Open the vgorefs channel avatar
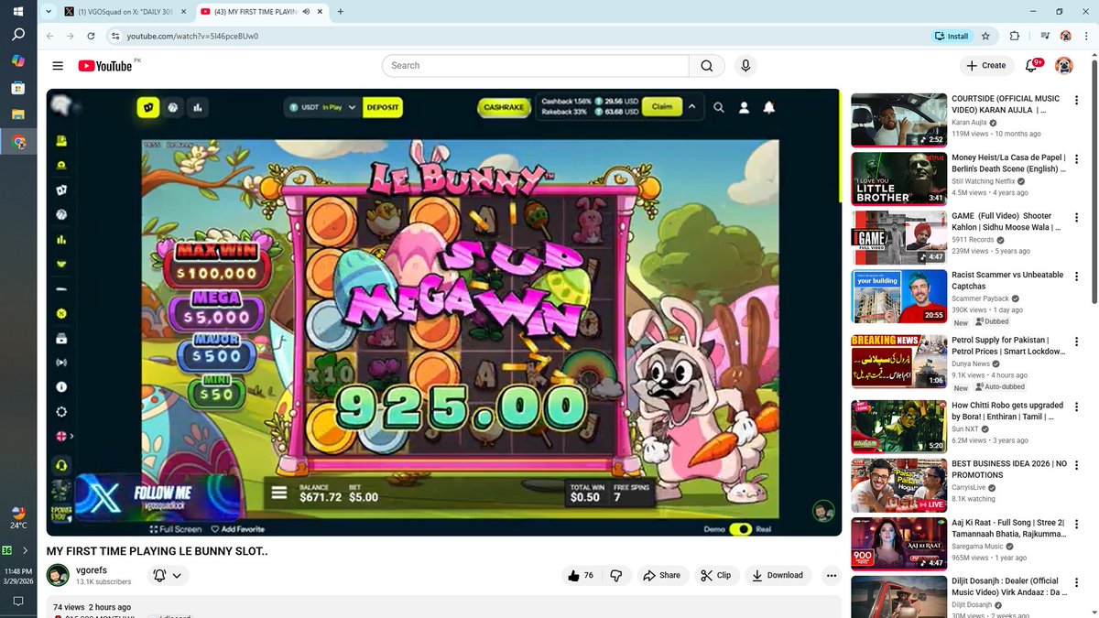 [58, 576]
